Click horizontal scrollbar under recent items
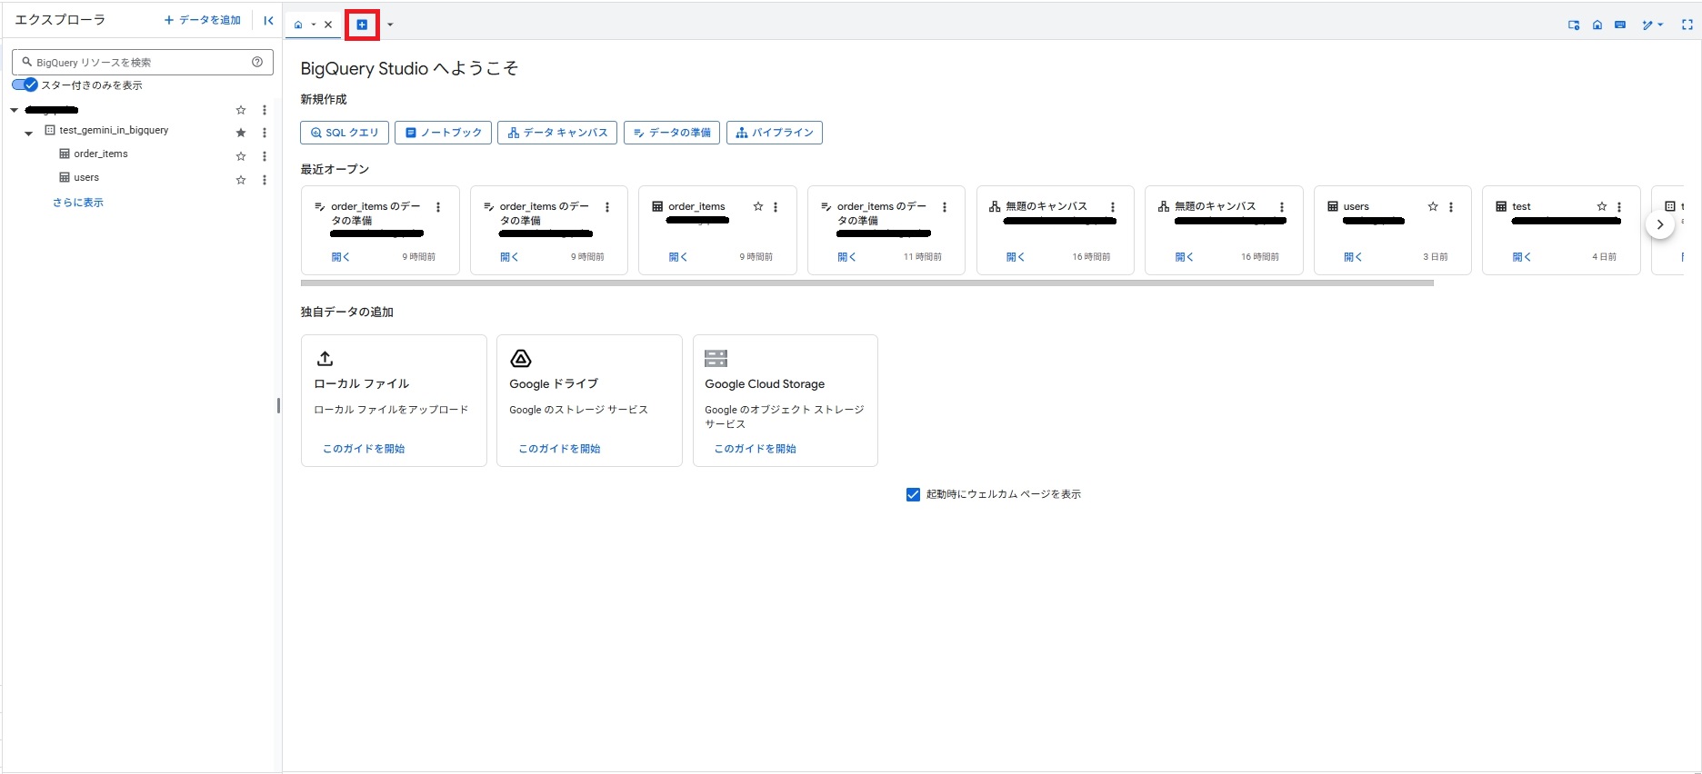The image size is (1702, 774). click(866, 283)
